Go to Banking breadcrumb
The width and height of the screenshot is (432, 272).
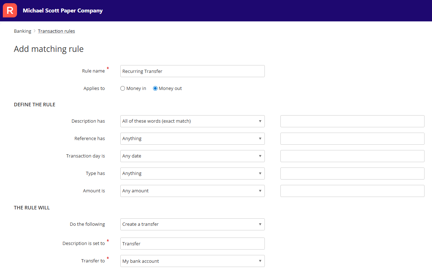pyautogui.click(x=23, y=31)
